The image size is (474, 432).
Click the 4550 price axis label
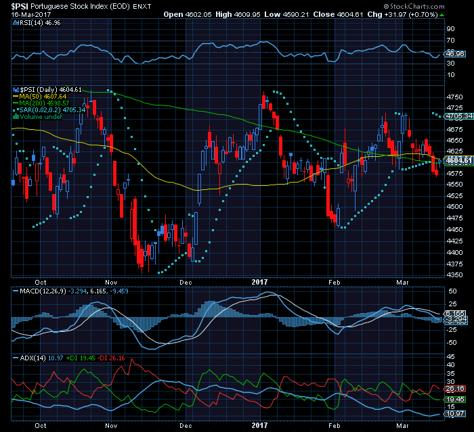pyautogui.click(x=454, y=185)
